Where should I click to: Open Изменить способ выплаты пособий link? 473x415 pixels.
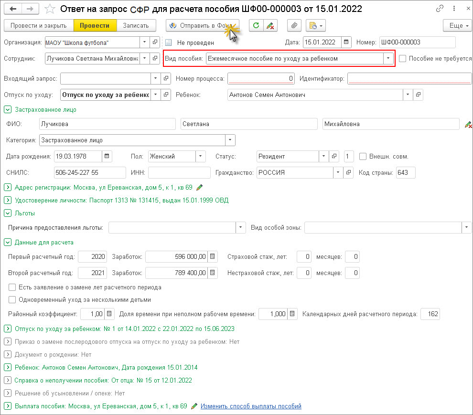point(251,406)
